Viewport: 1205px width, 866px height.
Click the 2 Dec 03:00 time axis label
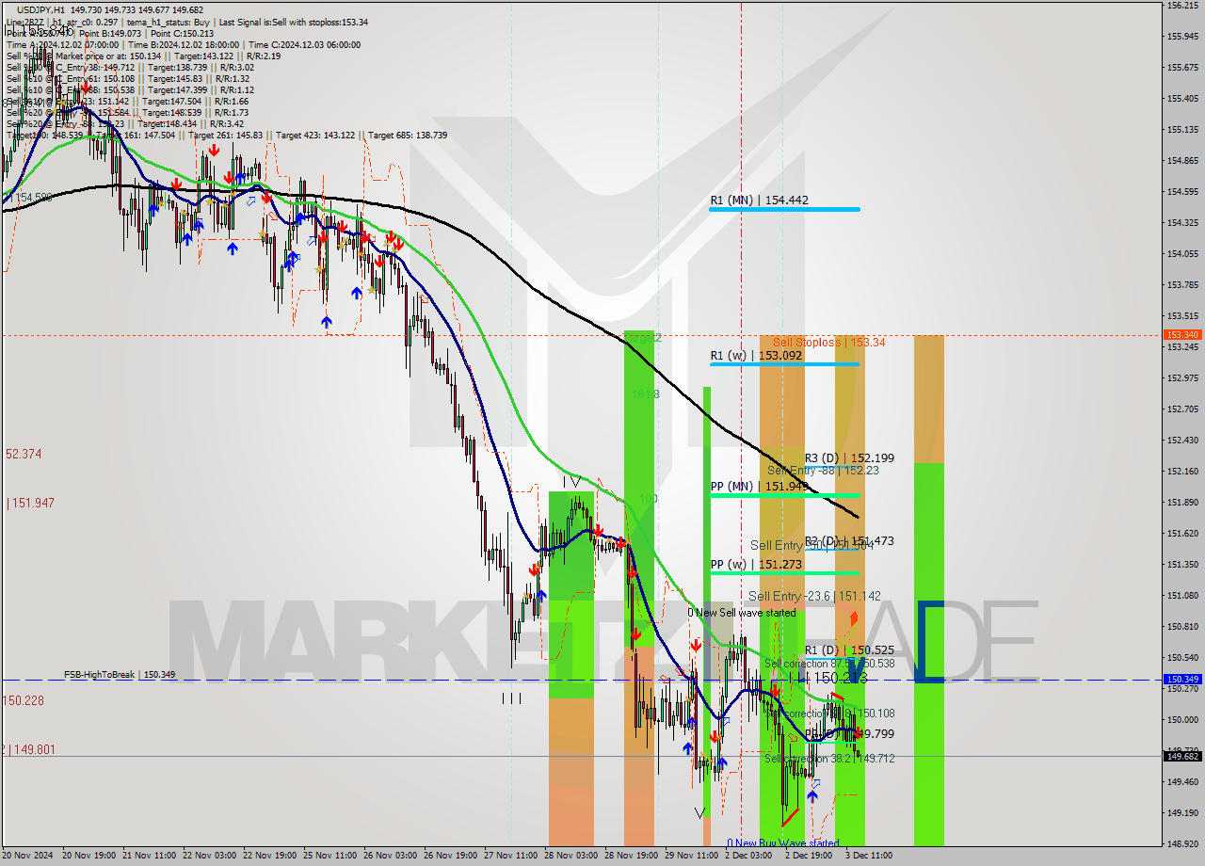coord(748,856)
